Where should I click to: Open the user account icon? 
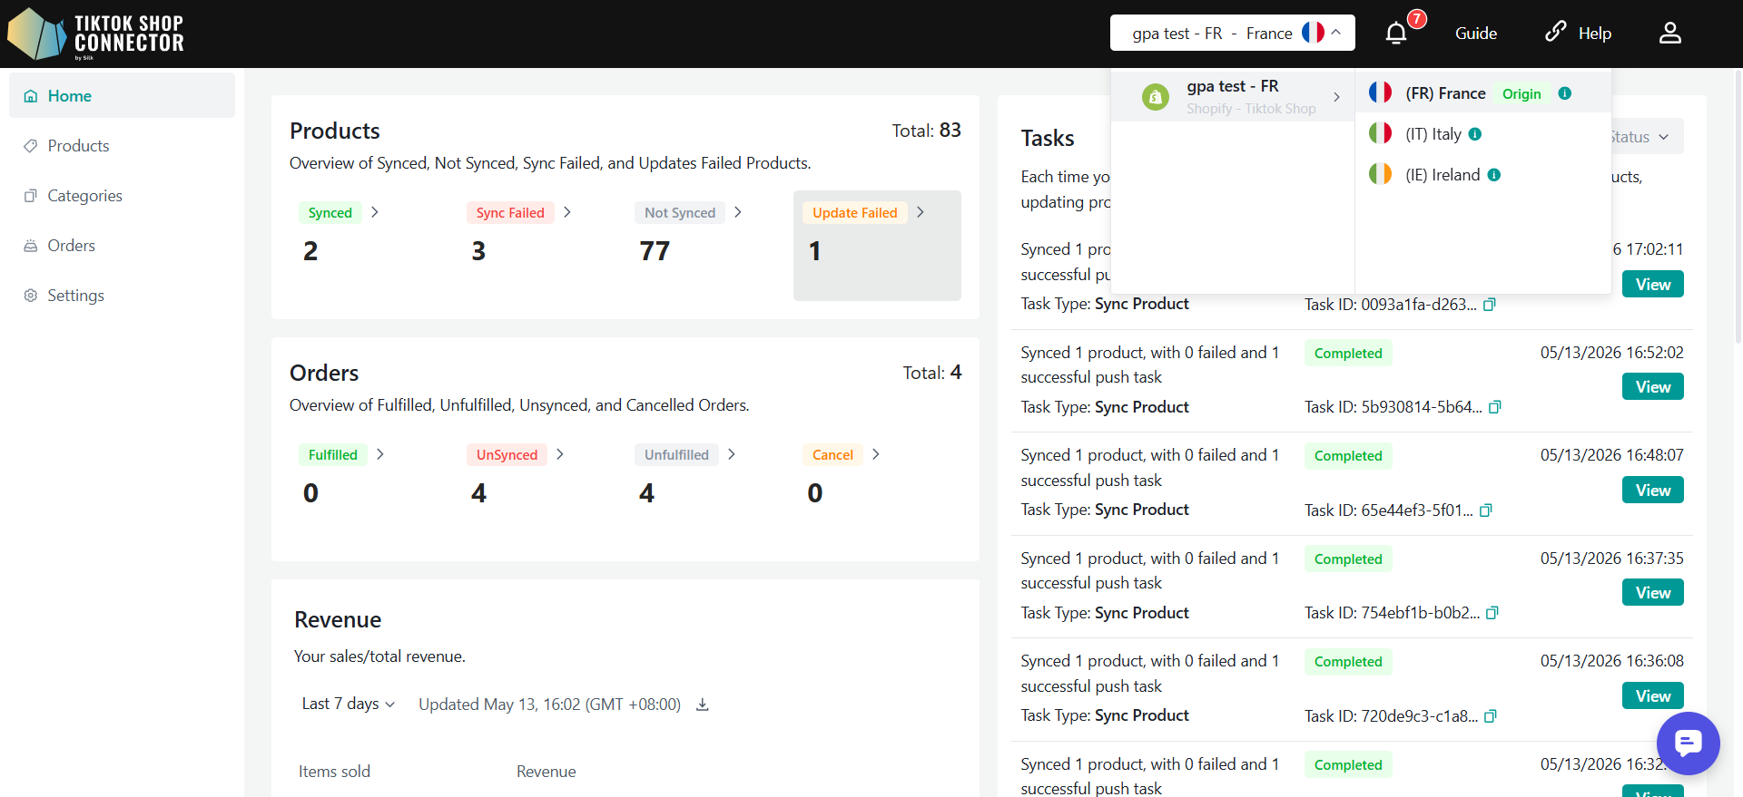point(1670,34)
